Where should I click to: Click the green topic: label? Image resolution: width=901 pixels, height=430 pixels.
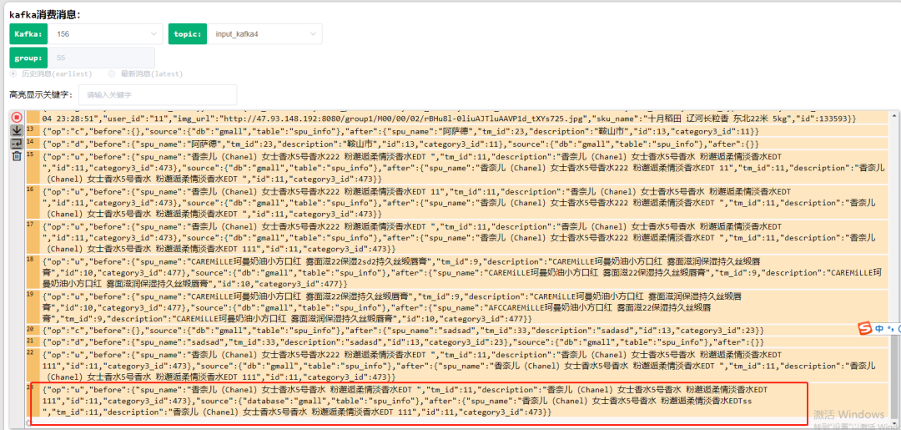point(188,34)
